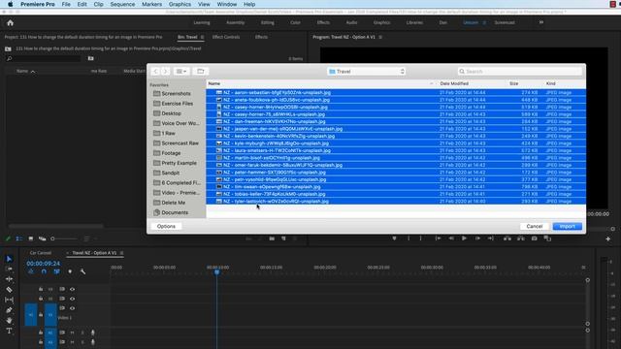This screenshot has height=349, width=621.
Task: Toggle A1 voice-over record microphone
Action: pos(93,333)
